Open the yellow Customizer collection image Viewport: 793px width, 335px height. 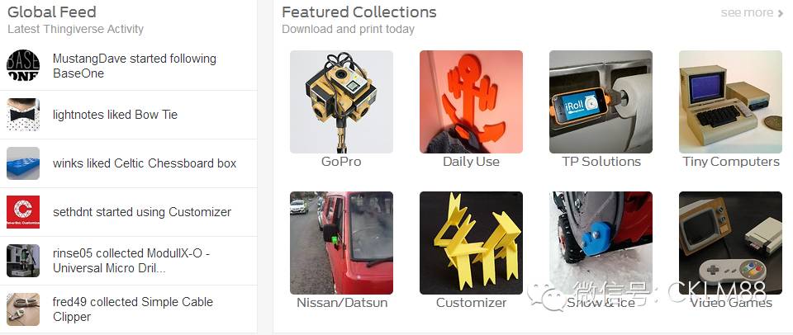tap(471, 243)
